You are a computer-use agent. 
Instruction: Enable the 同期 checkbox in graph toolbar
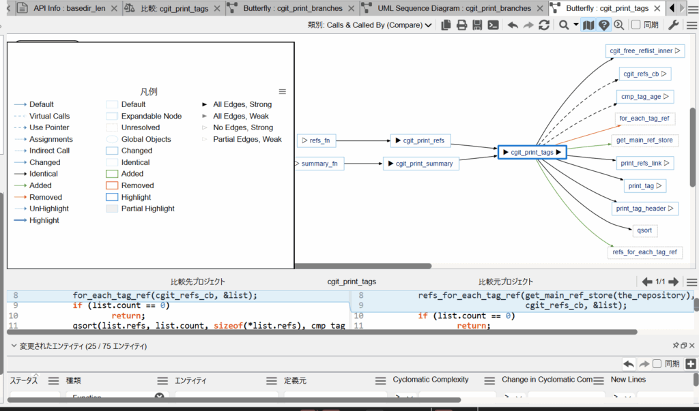coord(636,25)
